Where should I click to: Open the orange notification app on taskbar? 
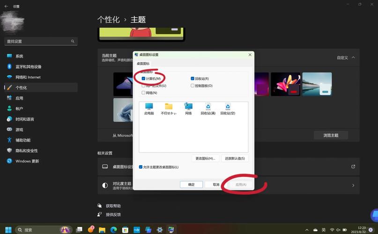point(91,229)
